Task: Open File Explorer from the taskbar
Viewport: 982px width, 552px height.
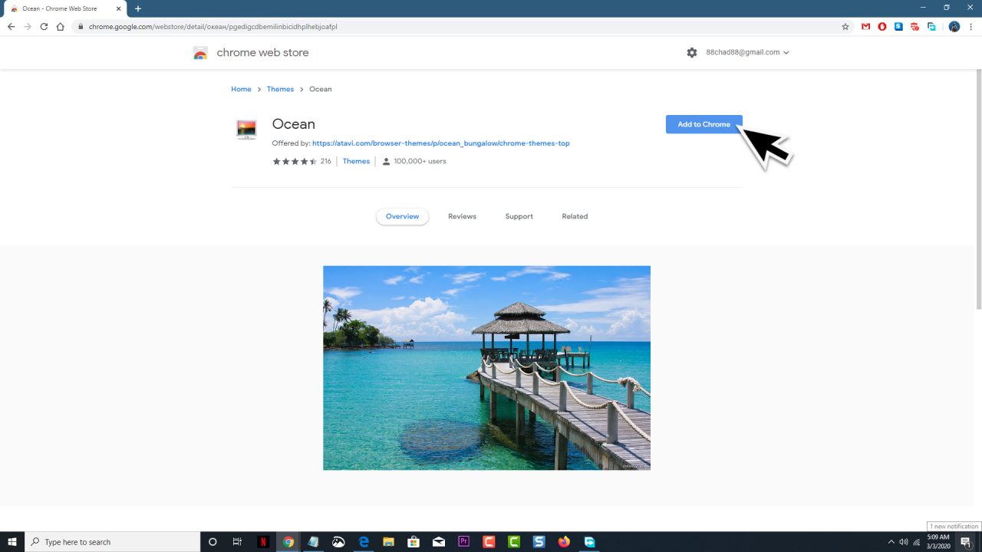Action: click(x=388, y=541)
